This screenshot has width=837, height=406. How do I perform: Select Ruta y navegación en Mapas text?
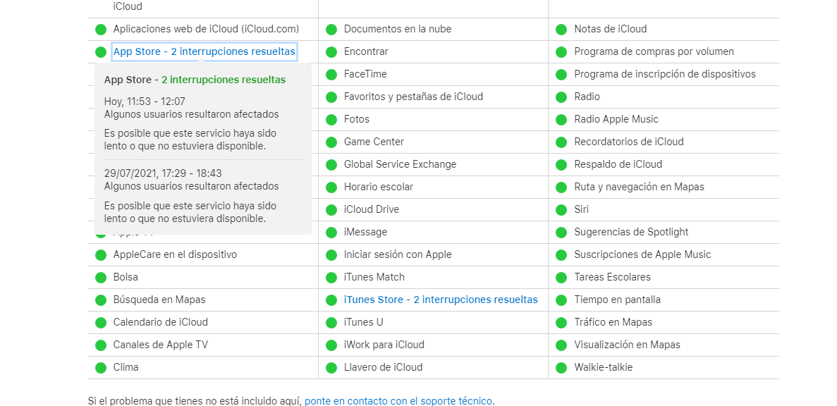point(639,187)
